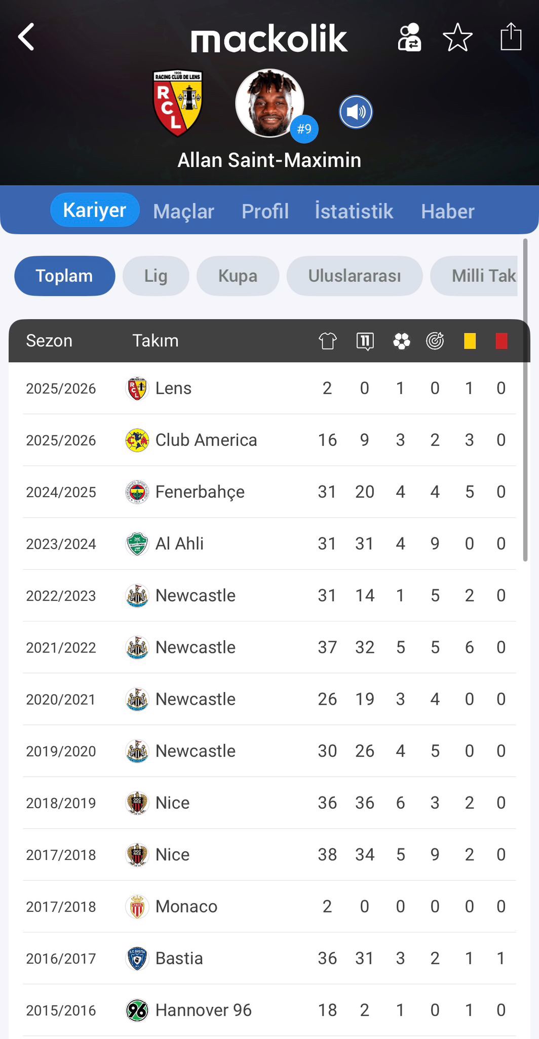Select the Haber tab

click(447, 211)
